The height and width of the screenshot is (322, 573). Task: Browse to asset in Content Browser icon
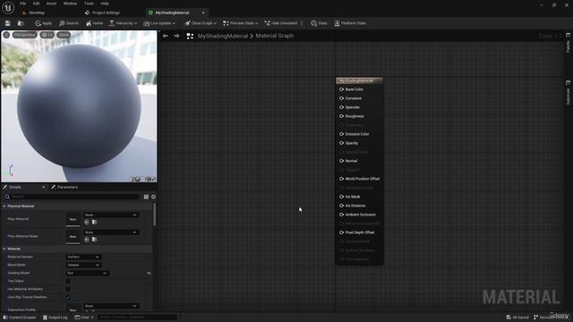pos(21,23)
